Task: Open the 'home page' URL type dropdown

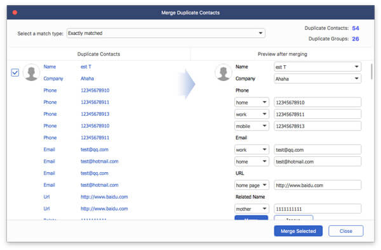Action: pyautogui.click(x=251, y=185)
